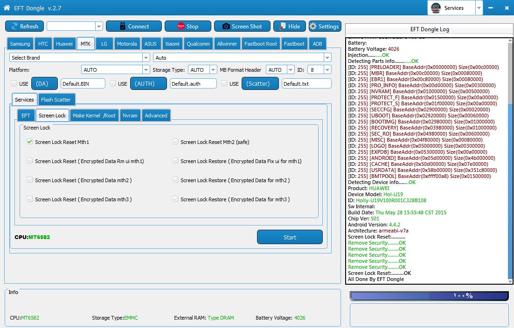
Task: Open the Nvram sub-tab
Action: point(130,116)
